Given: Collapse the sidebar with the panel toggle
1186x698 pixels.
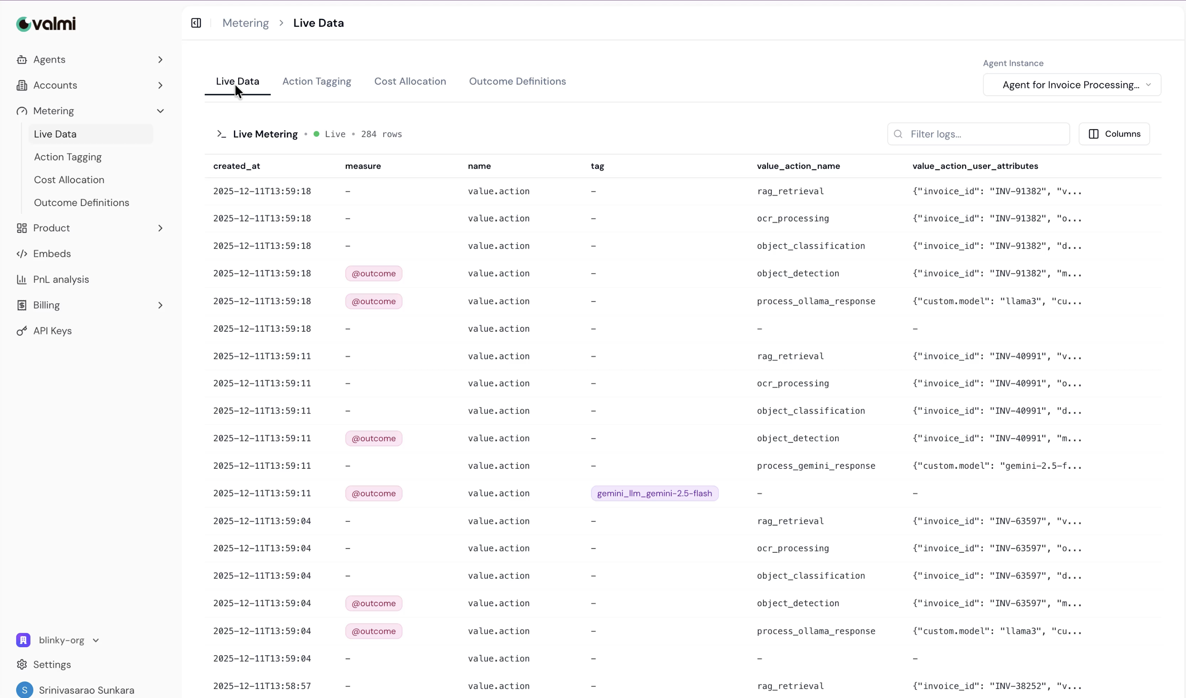Looking at the screenshot, I should (196, 22).
